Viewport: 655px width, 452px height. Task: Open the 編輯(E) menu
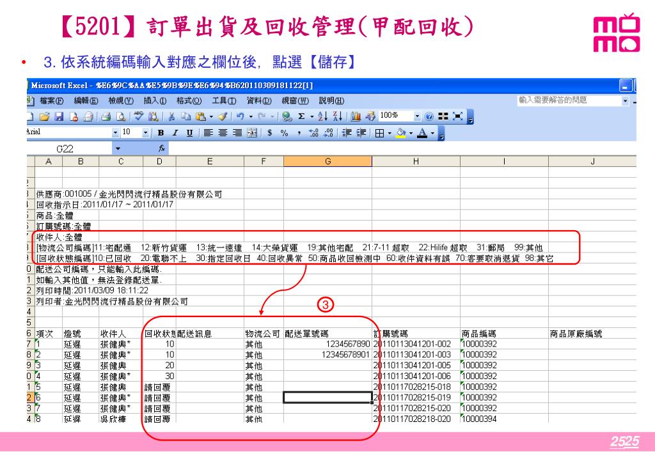coord(86,100)
